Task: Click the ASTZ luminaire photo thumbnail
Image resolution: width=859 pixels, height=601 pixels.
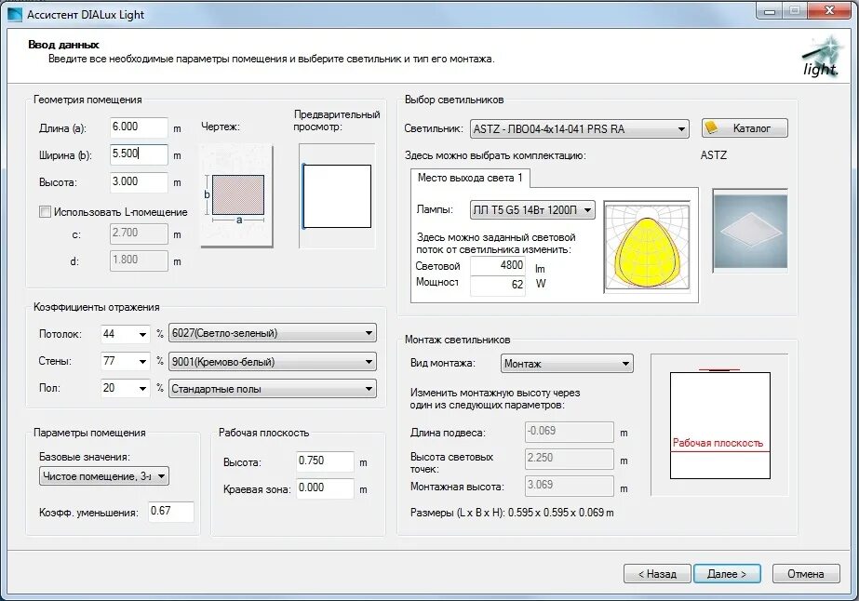Action: click(750, 231)
